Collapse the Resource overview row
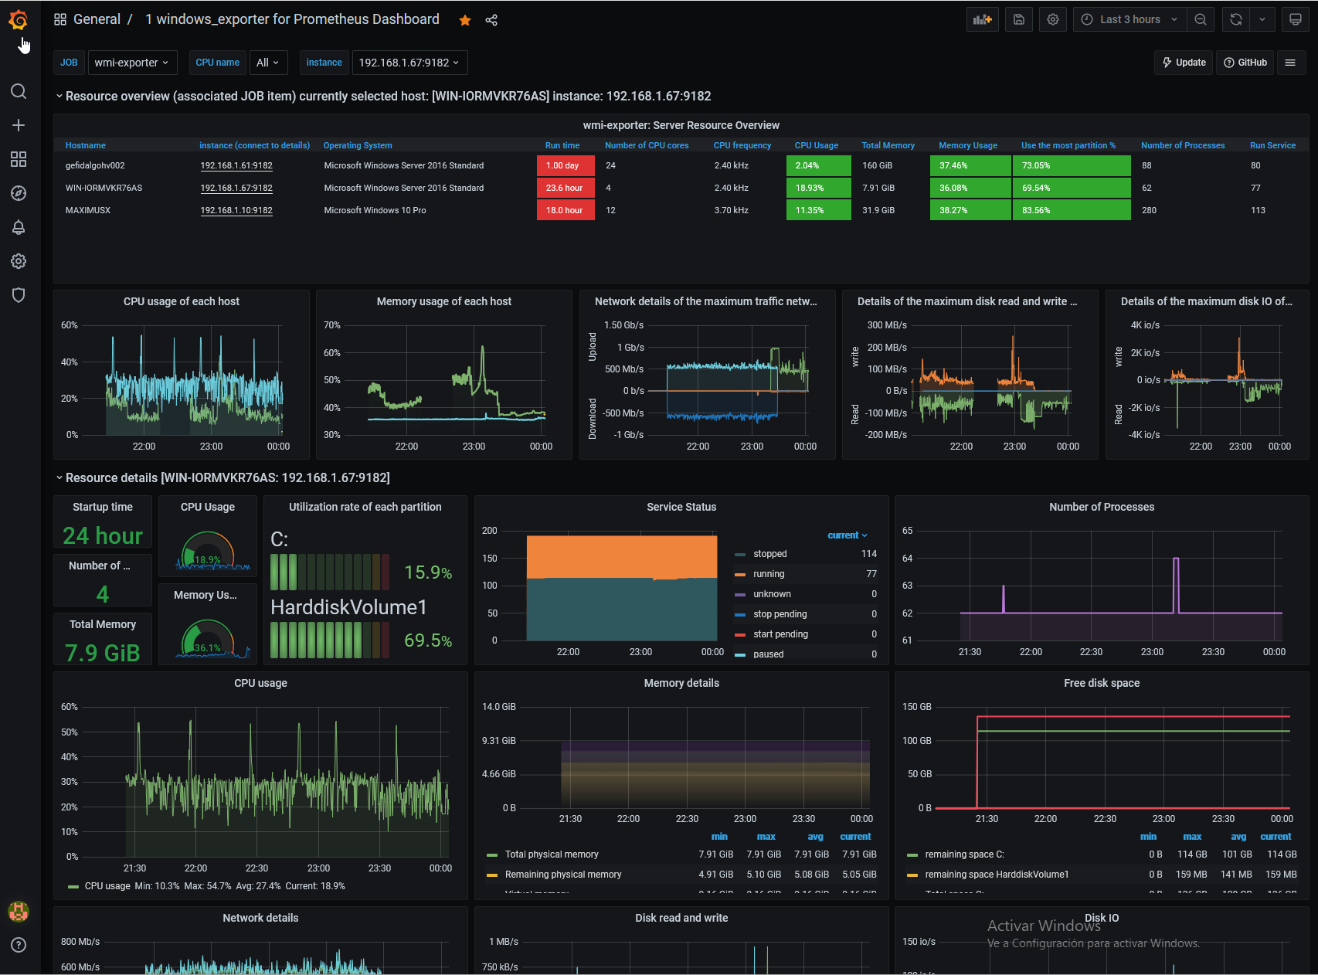This screenshot has width=1318, height=975. pyautogui.click(x=59, y=96)
